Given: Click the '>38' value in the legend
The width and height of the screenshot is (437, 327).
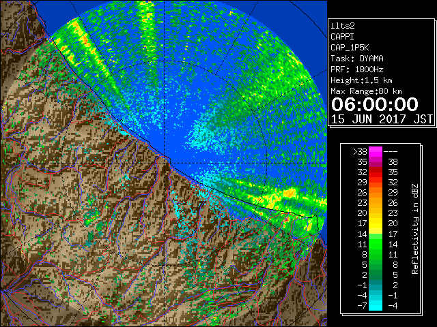Looking at the screenshot, I should (360, 152).
